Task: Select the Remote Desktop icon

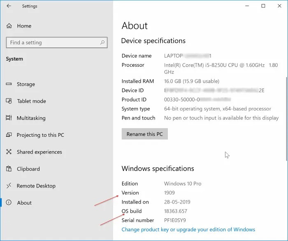Action: [x=9, y=186]
